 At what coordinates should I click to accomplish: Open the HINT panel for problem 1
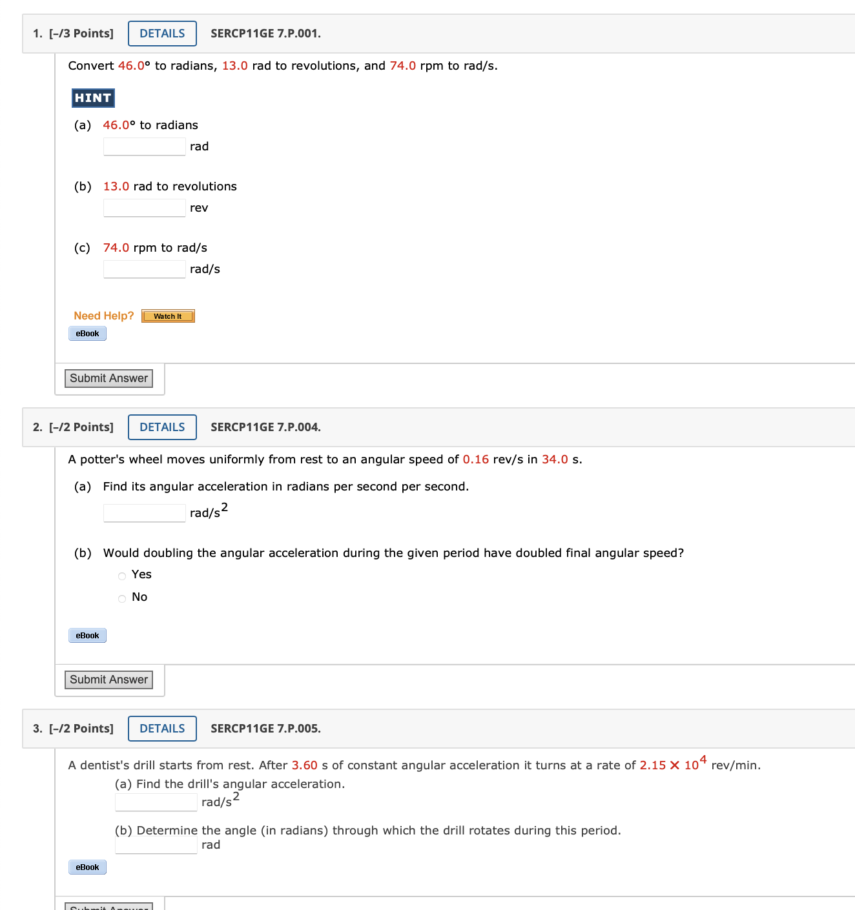pyautogui.click(x=92, y=97)
